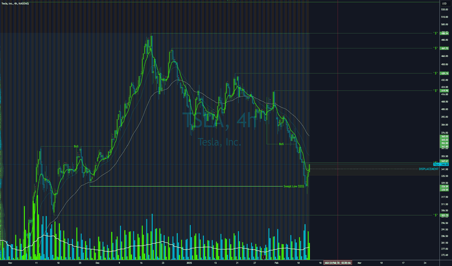Click the '2025' label on the time axis
The width and height of the screenshot is (452, 266).
click(189, 263)
